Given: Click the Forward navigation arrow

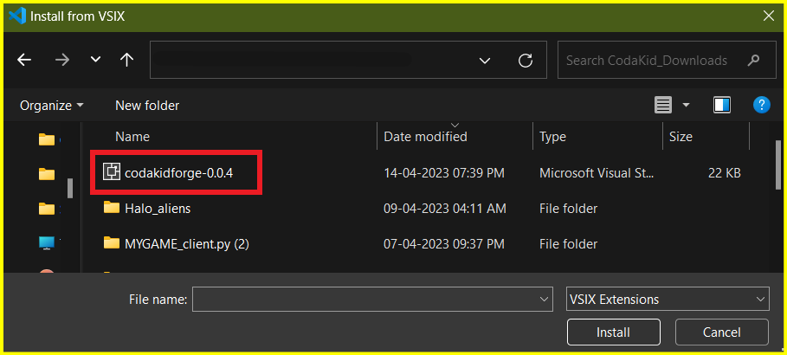Looking at the screenshot, I should pyautogui.click(x=62, y=61).
